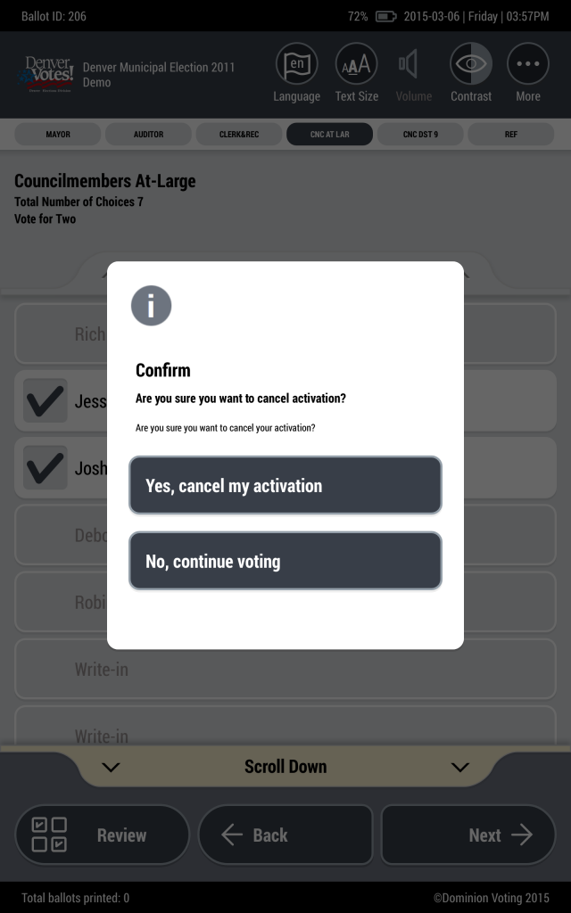Open the Language selection icon

coord(296,63)
